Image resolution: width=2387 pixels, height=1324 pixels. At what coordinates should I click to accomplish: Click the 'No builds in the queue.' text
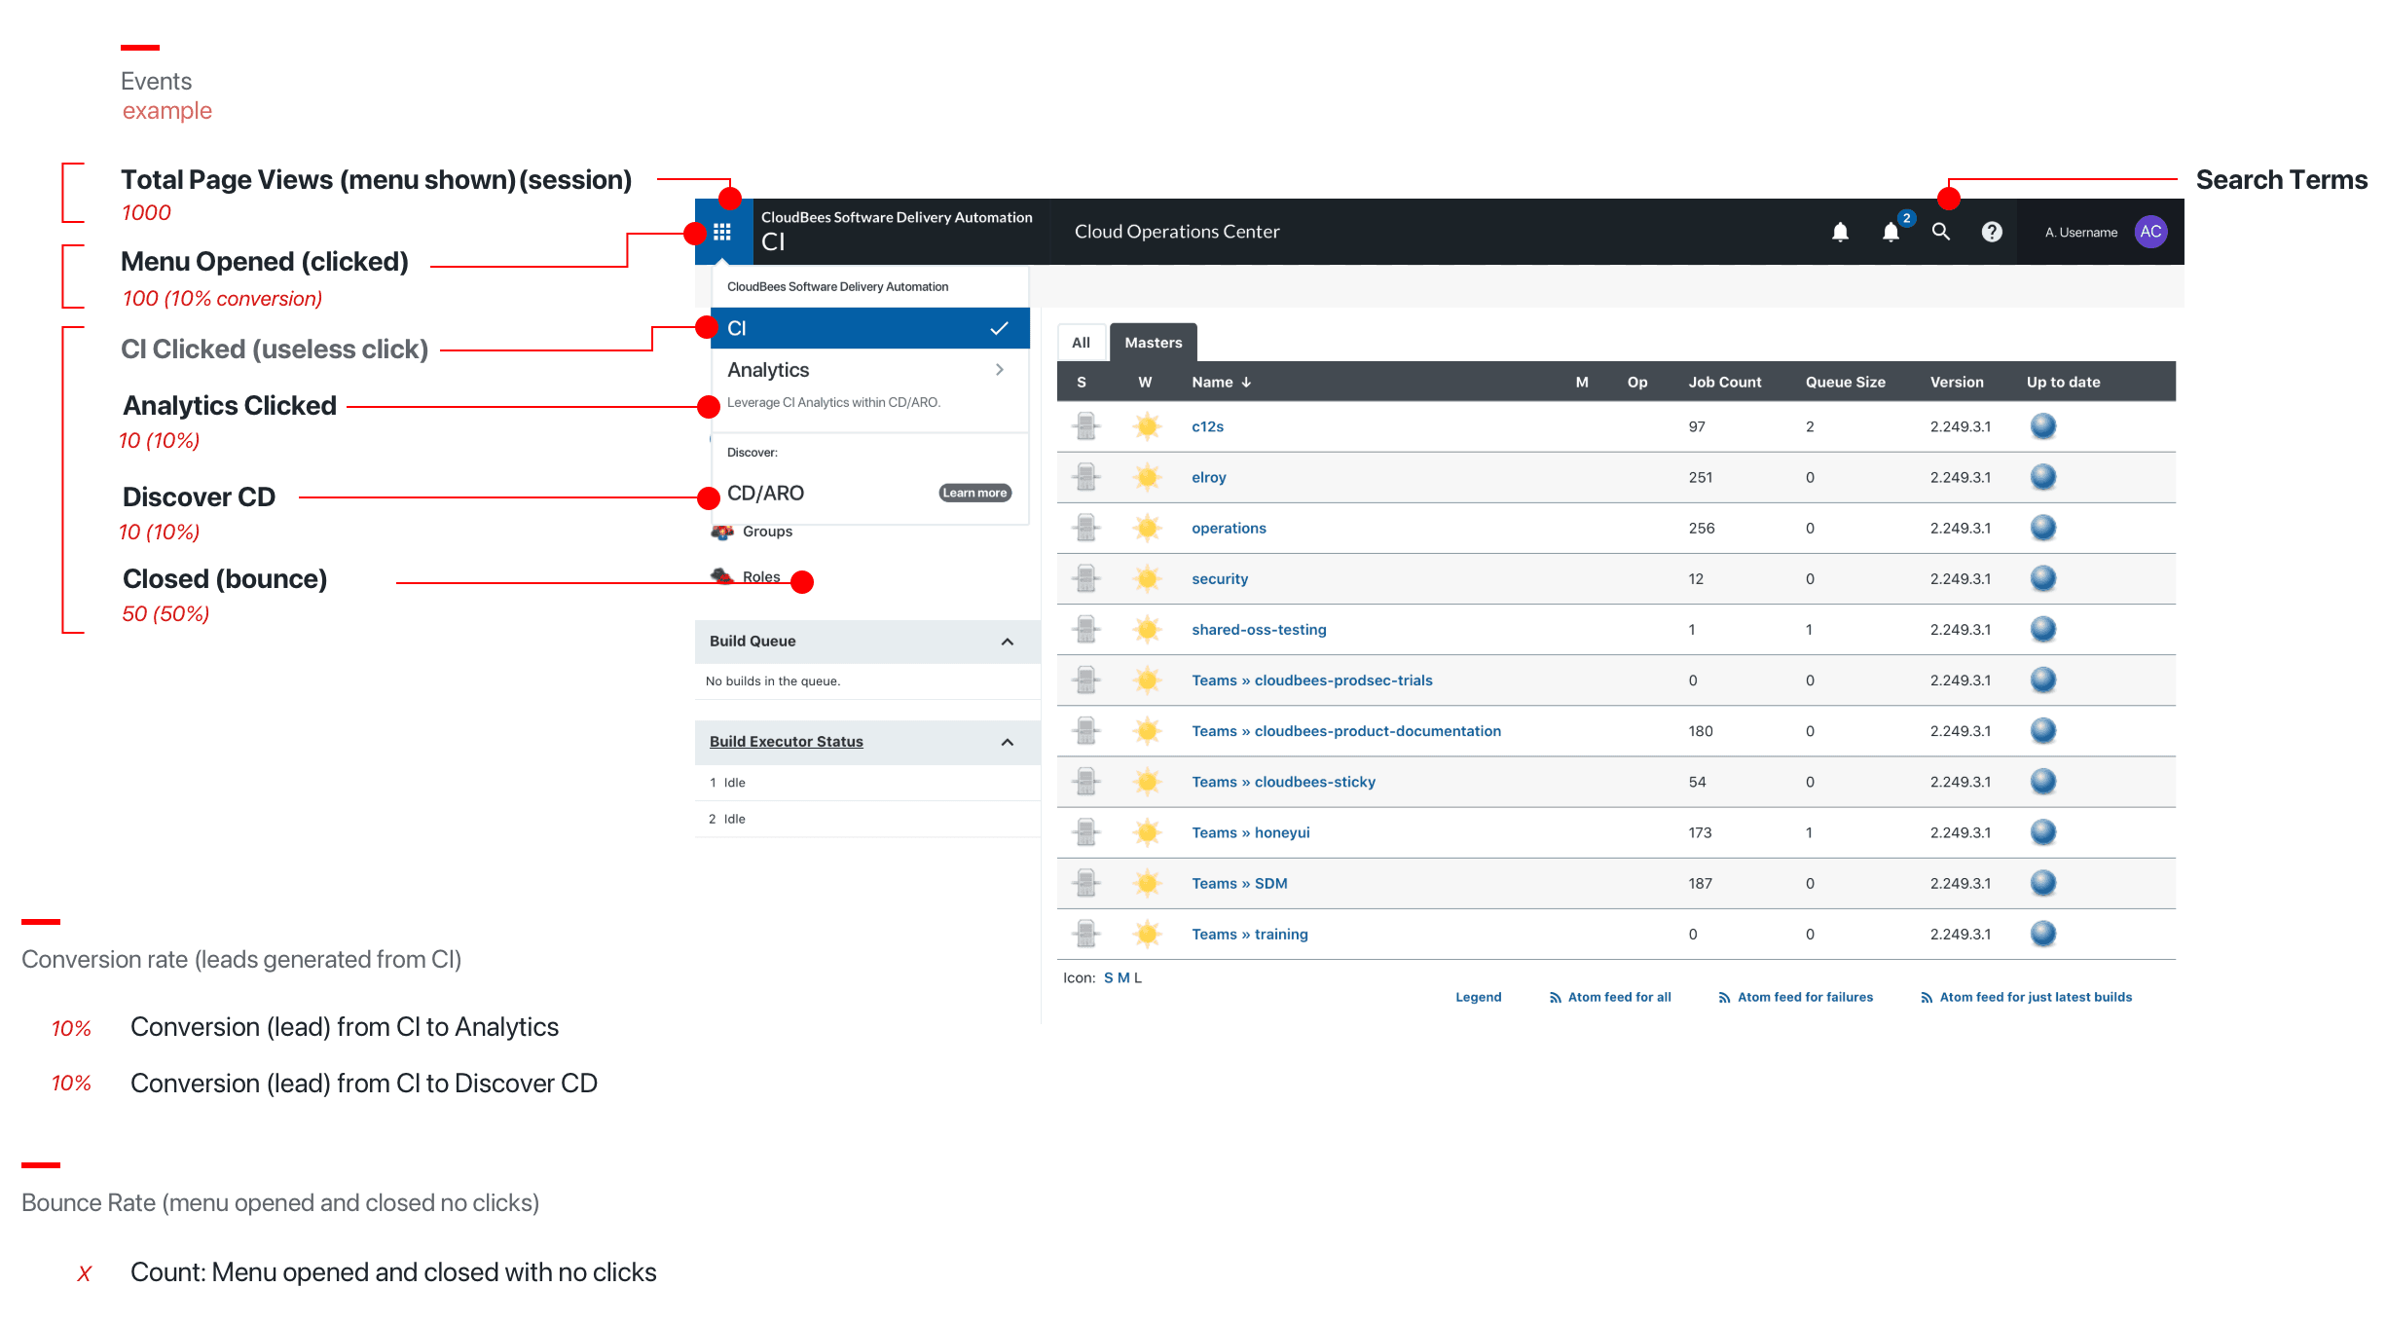773,681
